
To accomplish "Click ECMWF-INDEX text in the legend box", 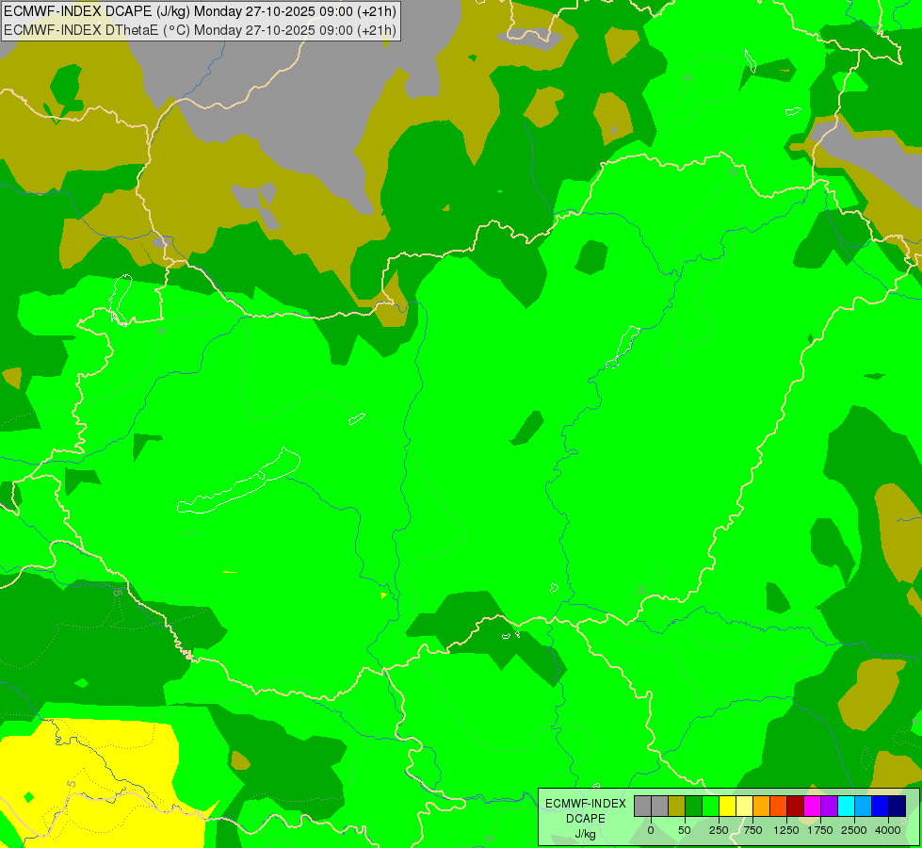I will point(586,804).
